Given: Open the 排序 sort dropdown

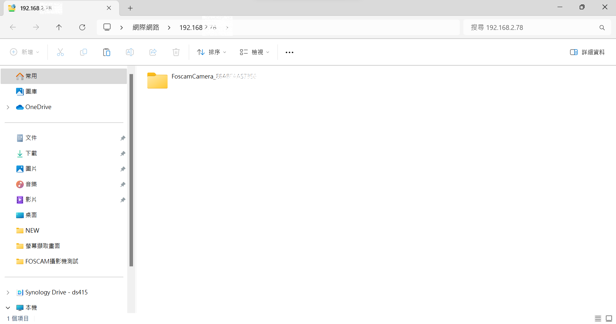Looking at the screenshot, I should (211, 52).
